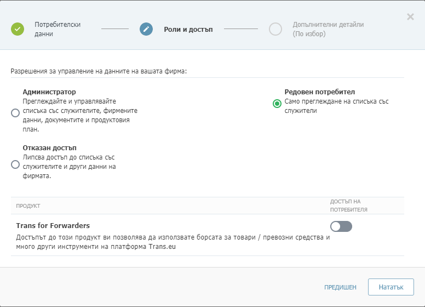Viewport: 425px width, 307px height.
Task: Close the dialog with the X icon
Action: 410,17
